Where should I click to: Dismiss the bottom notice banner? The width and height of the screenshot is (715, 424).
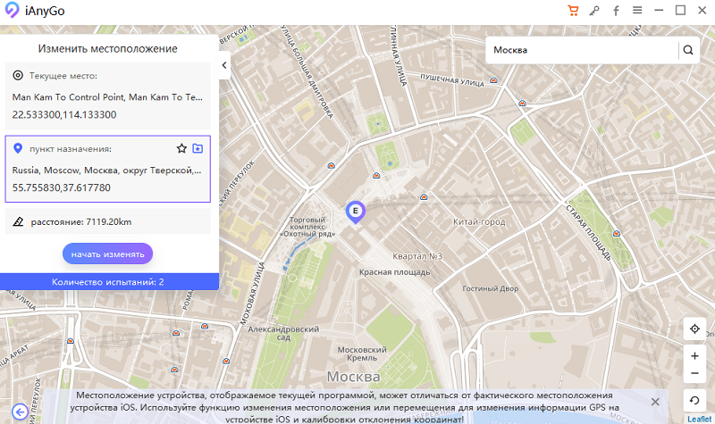click(655, 402)
